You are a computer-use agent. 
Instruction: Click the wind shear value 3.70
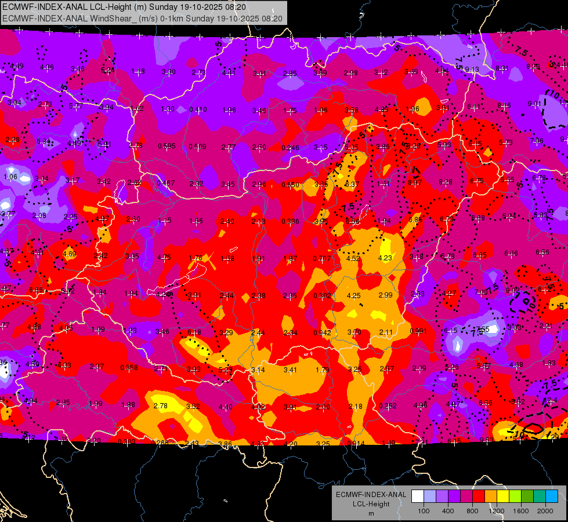[x=354, y=332]
